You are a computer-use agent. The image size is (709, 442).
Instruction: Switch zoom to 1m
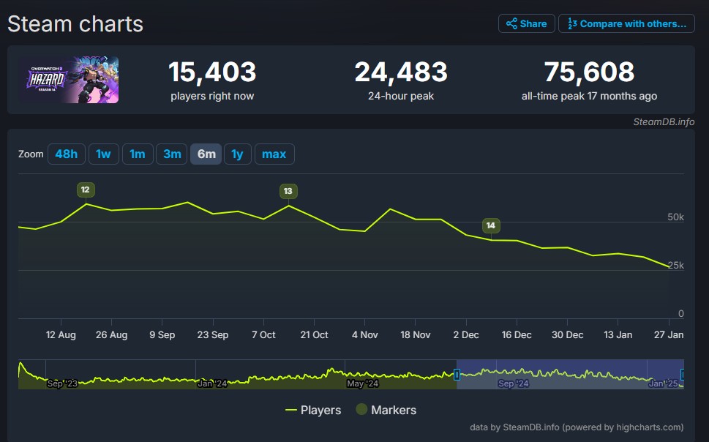click(x=137, y=154)
